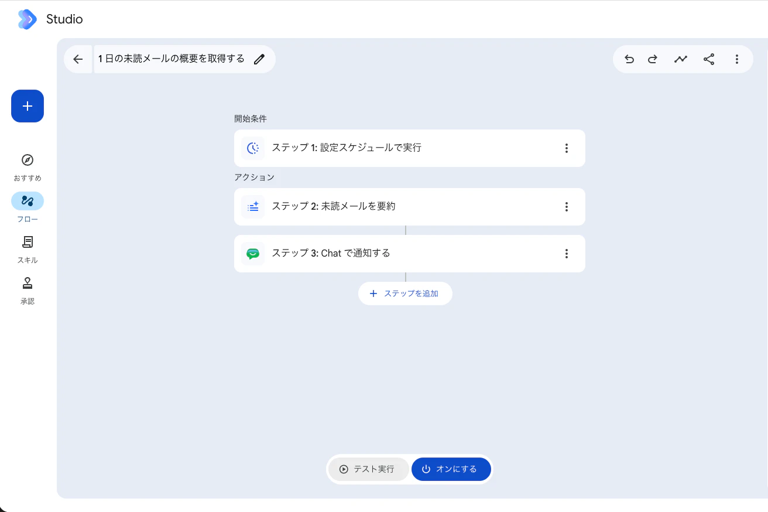Click the summarize icon in step 2
768x512 pixels.
point(253,207)
